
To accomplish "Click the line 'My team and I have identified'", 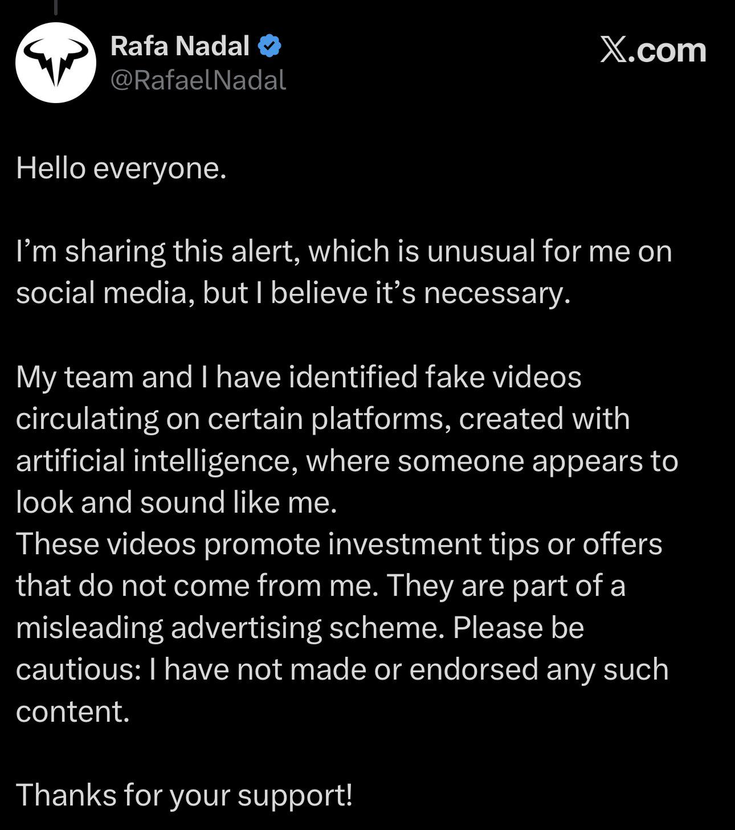I will [x=299, y=377].
